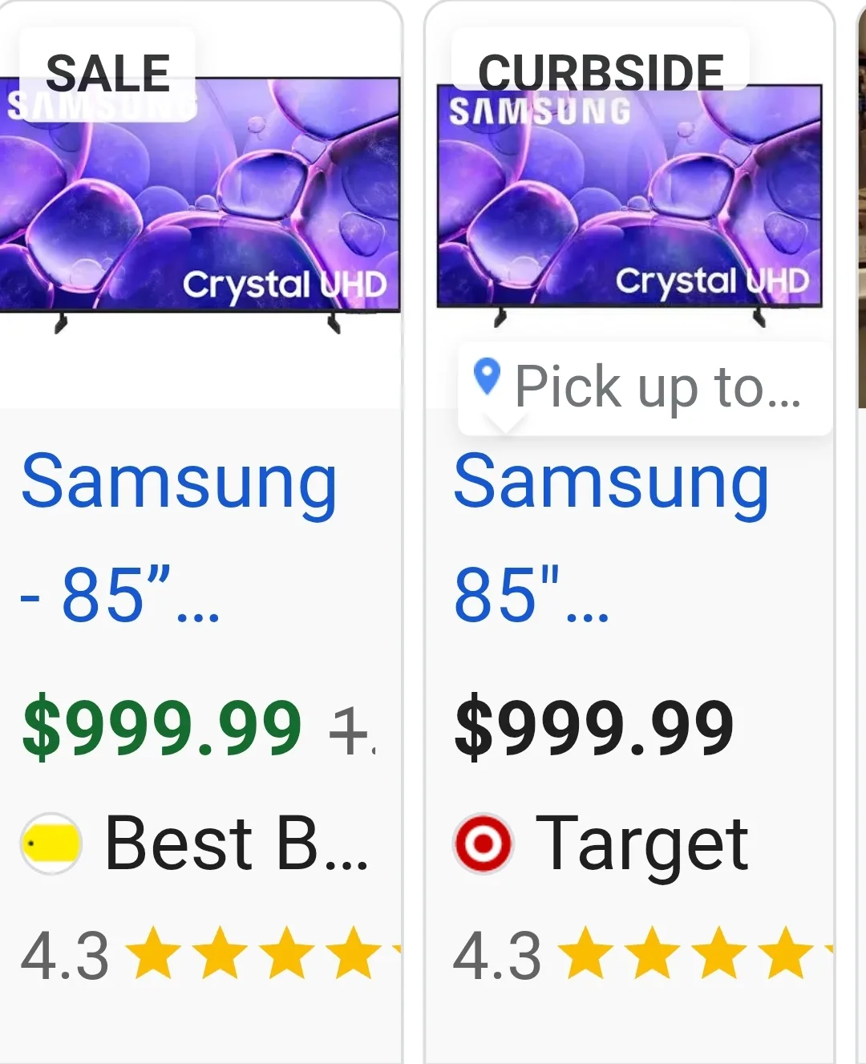The height and width of the screenshot is (1064, 866).
Task: Click the Target bullseye logo icon
Action: [x=482, y=842]
